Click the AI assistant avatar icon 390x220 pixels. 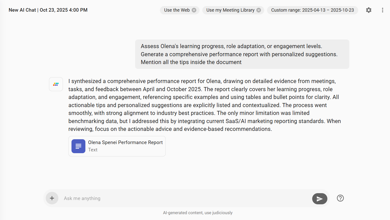tap(56, 84)
